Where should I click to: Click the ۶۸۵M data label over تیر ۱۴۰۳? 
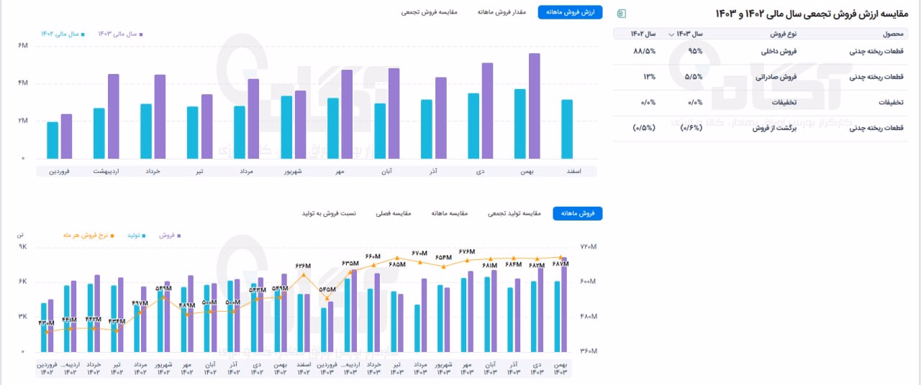pos(397,264)
